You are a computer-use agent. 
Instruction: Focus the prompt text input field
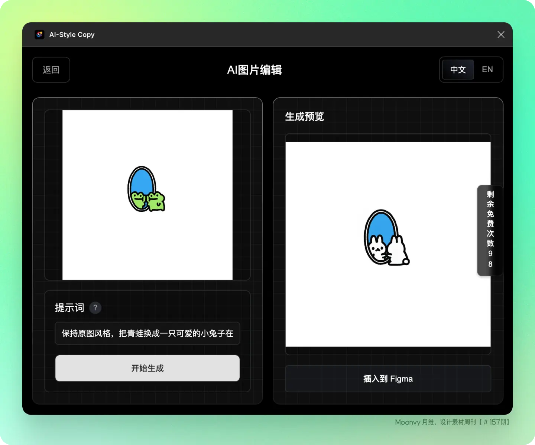coord(147,333)
